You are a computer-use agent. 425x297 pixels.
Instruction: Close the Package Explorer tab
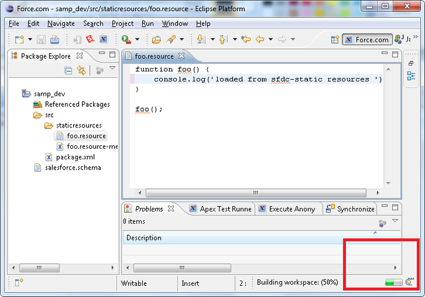80,56
